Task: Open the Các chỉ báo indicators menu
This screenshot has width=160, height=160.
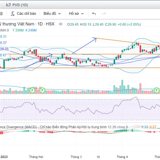Action: [23, 14]
